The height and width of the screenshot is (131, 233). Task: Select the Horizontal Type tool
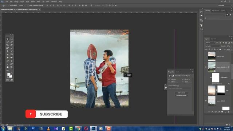coord(11,61)
